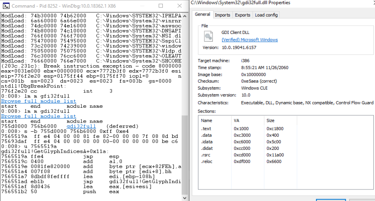Click the u 7565519a command line
The image size is (375, 201).
[x=29, y=146]
